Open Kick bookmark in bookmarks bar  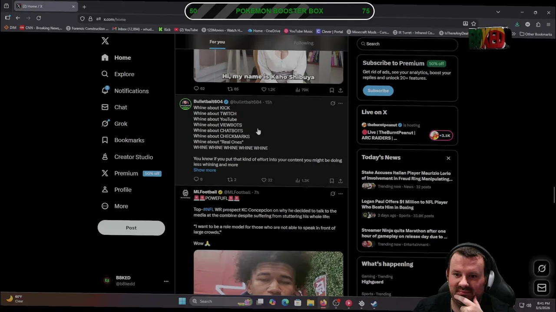point(165,30)
